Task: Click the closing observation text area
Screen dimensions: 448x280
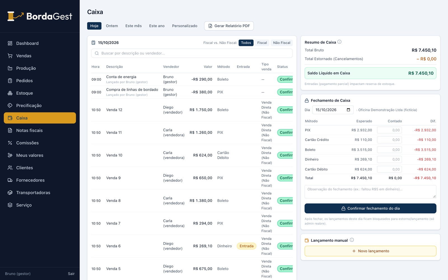Action: (370, 192)
